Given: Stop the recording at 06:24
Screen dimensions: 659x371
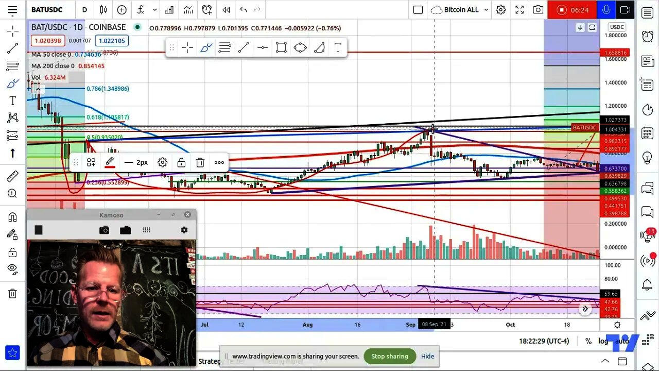Looking at the screenshot, I should pyautogui.click(x=572, y=10).
